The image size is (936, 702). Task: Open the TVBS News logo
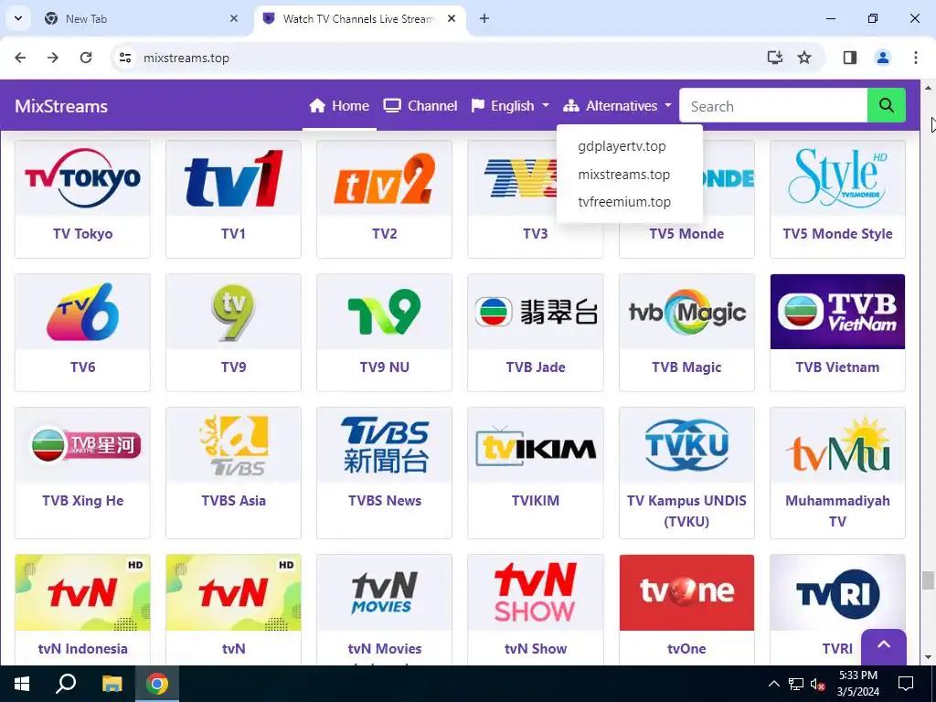point(385,445)
